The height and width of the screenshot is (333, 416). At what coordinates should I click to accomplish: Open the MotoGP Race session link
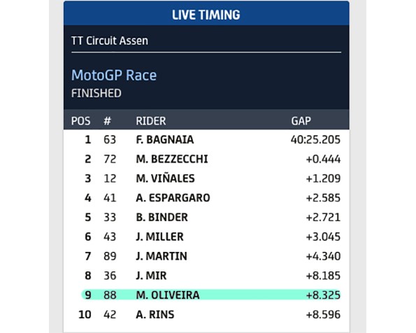[114, 75]
